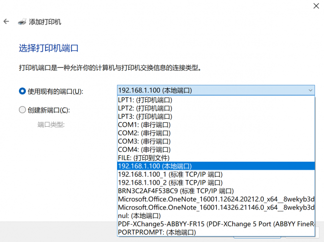Select PDF-XChange5-ABBYY-FR15 port entry
Viewport: 324px width, 242px height.
click(216, 224)
